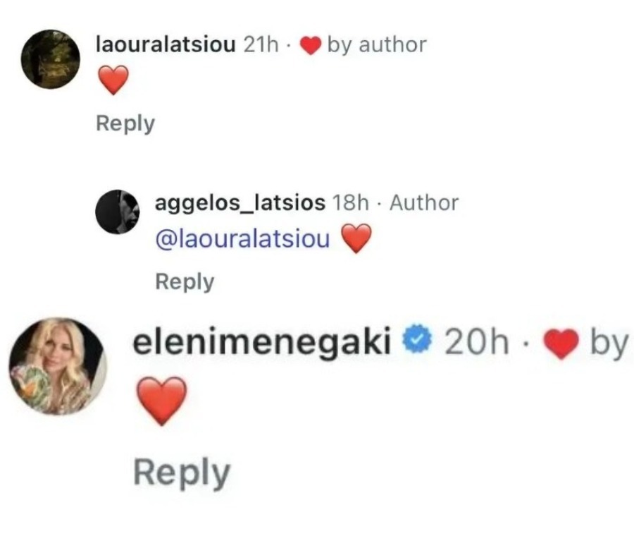
Task: Click the 20h timestamp
Action: click(477, 342)
